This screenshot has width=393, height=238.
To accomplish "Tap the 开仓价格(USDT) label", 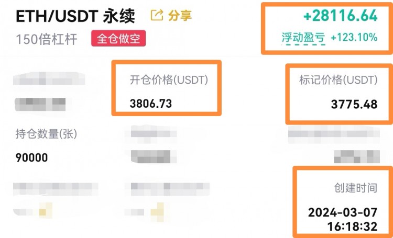I will (169, 80).
